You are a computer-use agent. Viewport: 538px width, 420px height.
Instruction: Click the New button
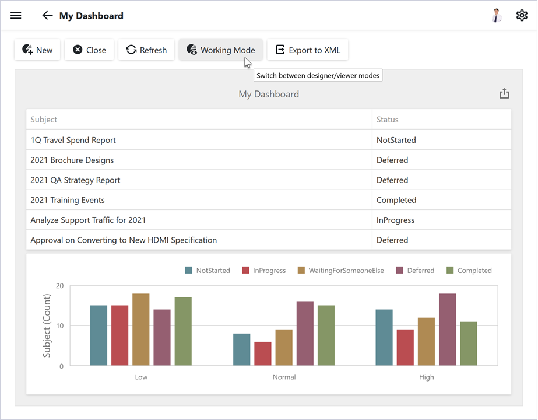pyautogui.click(x=37, y=50)
